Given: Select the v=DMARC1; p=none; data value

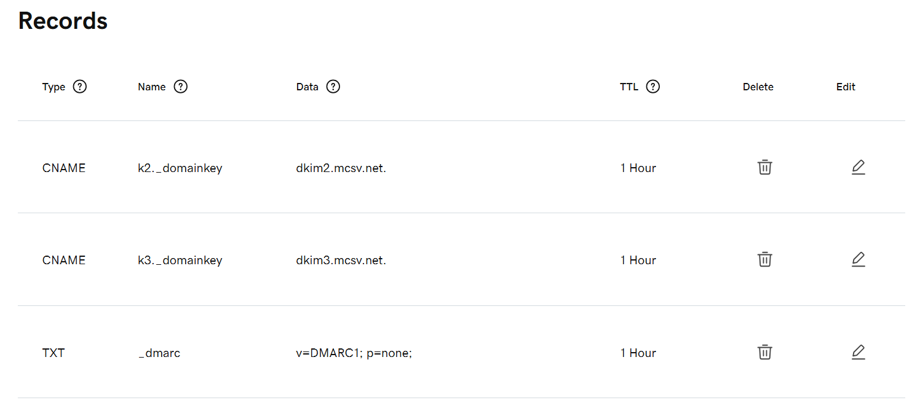Looking at the screenshot, I should click(x=354, y=353).
